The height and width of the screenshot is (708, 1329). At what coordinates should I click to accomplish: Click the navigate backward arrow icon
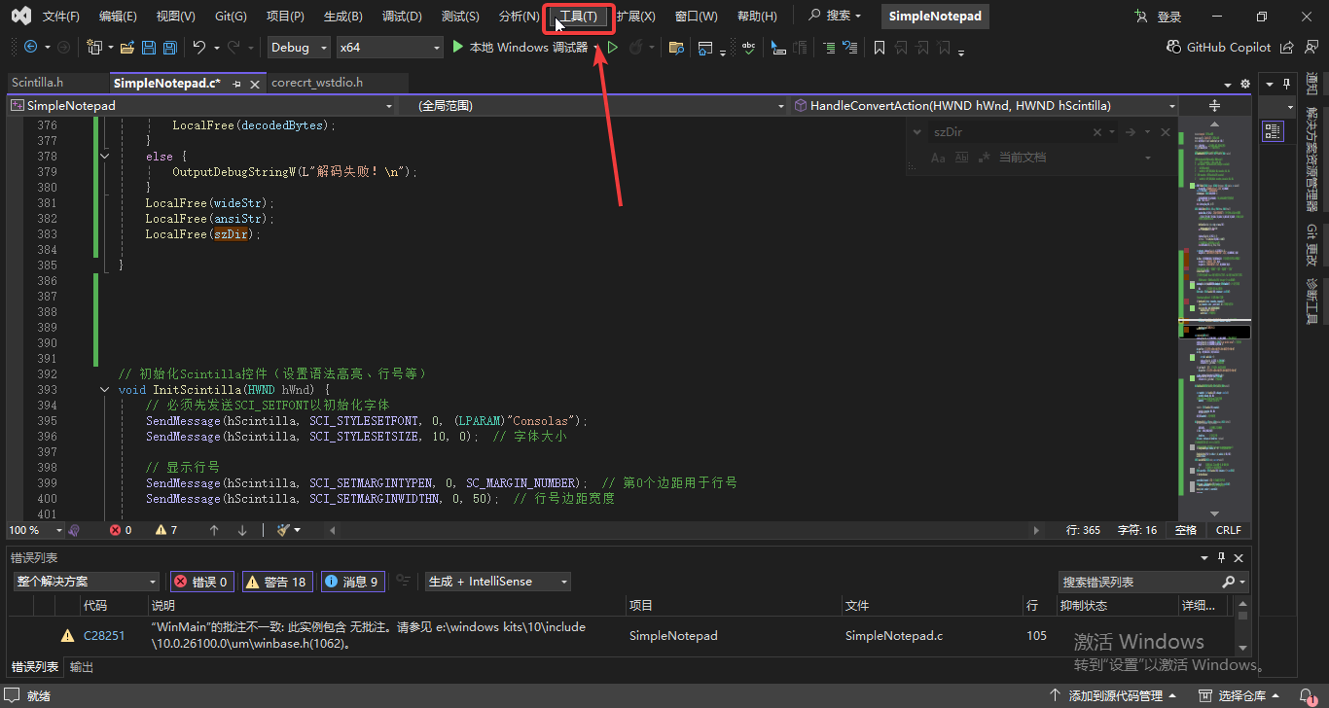click(x=30, y=47)
